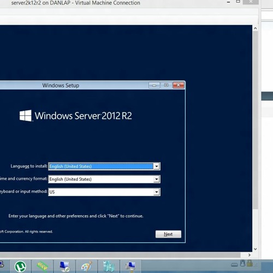This screenshot has height=273, width=273.
Task: Click the horizontal scrollbar right arrow
Action: pyautogui.click(x=250, y=255)
